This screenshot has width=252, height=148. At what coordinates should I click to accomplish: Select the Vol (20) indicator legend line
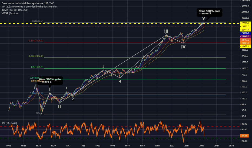(x=29, y=6)
